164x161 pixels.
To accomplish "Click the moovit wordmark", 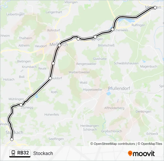I will click(143, 154).
